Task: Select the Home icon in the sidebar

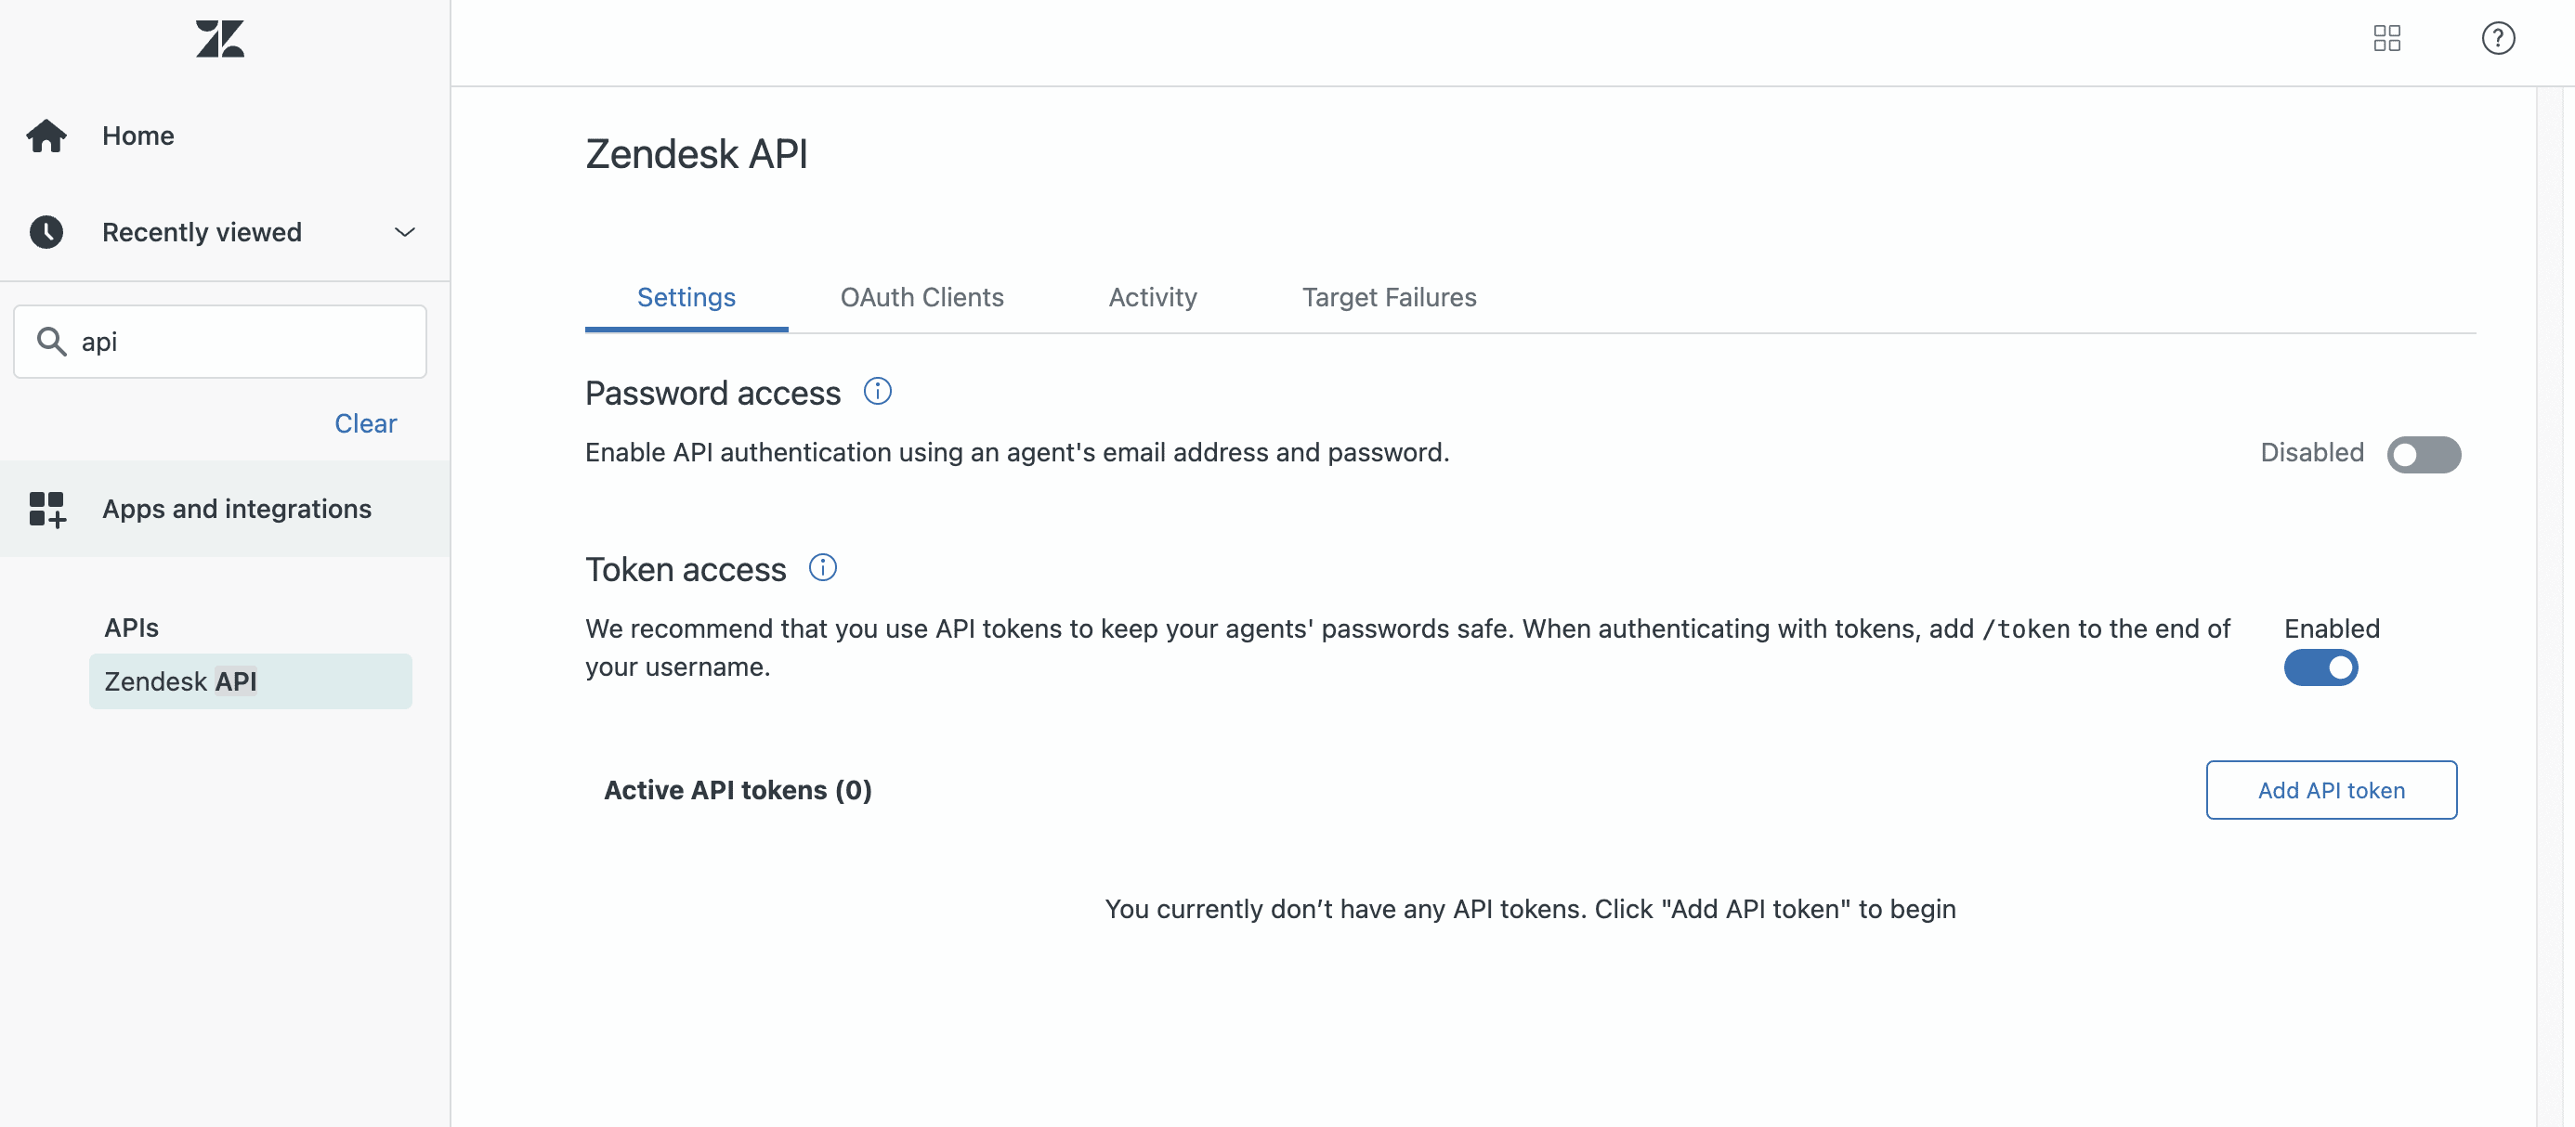Action: point(46,135)
